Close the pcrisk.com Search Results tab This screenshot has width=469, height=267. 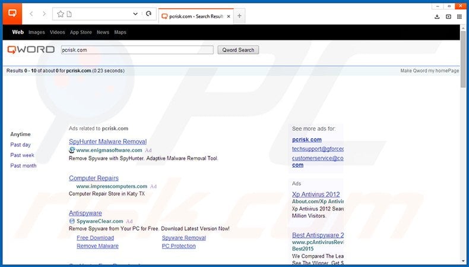coord(229,17)
